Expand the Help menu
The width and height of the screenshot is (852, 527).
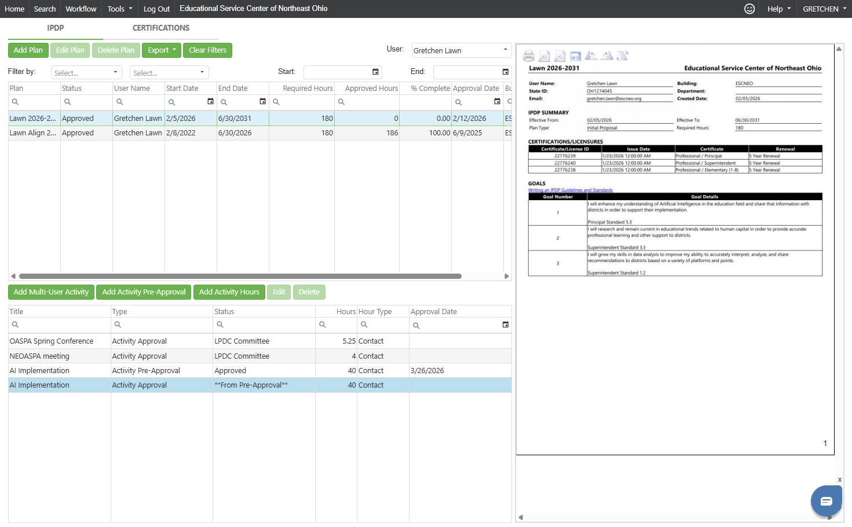(x=779, y=9)
